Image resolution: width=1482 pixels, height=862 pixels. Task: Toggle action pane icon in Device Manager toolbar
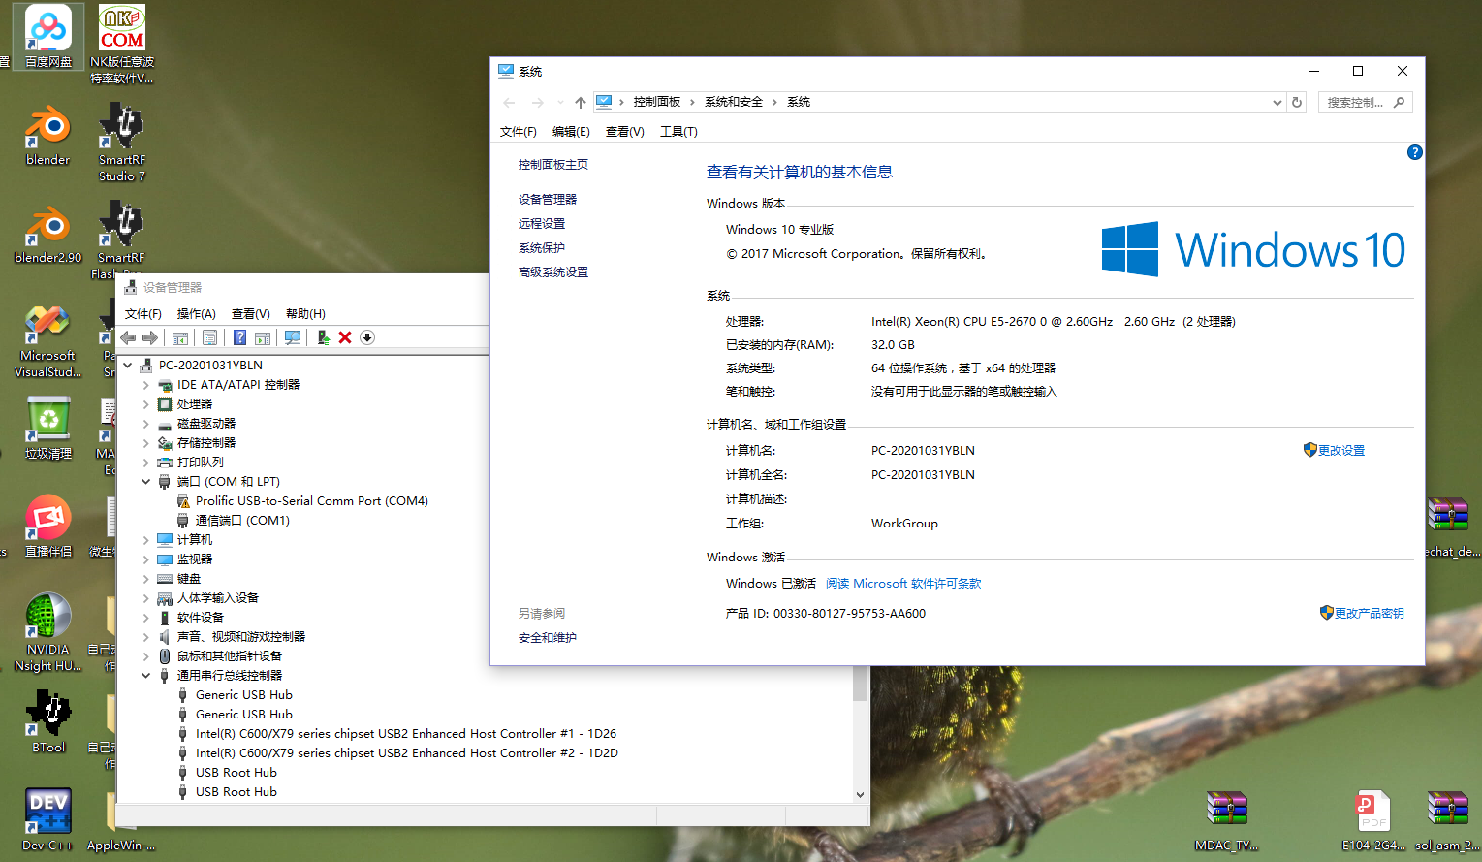(x=262, y=337)
